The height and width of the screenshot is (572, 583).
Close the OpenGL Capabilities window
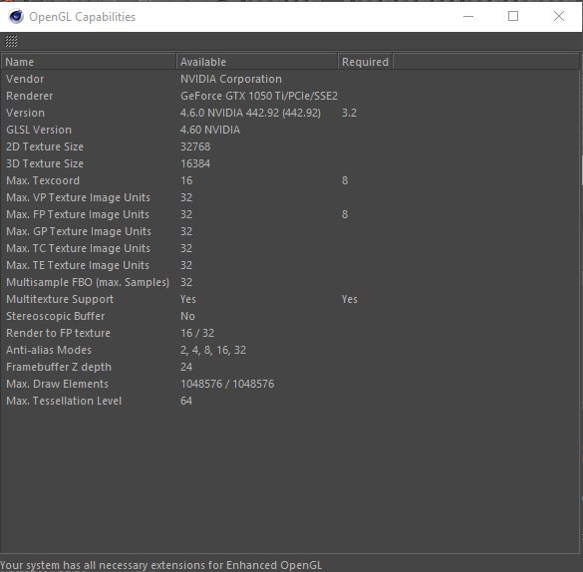click(x=558, y=16)
